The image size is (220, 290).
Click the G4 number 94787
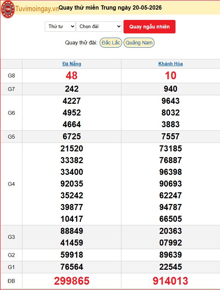coord(171,207)
